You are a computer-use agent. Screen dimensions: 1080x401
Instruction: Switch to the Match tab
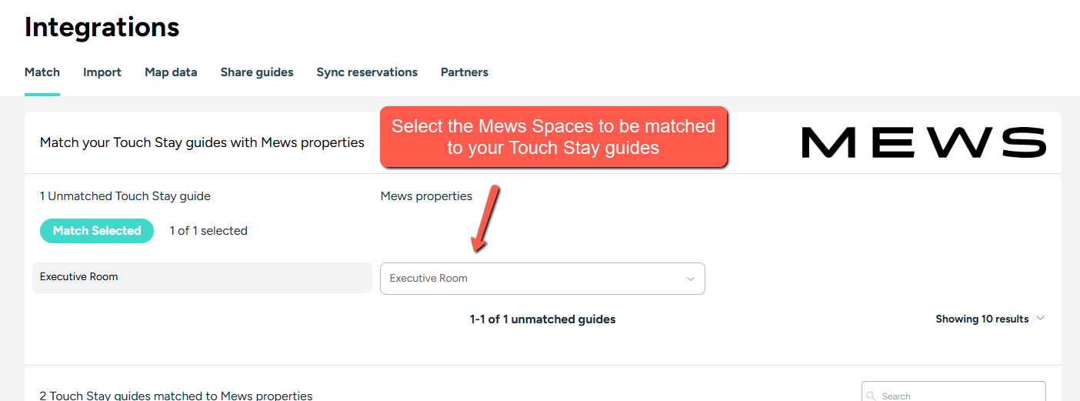tap(42, 72)
